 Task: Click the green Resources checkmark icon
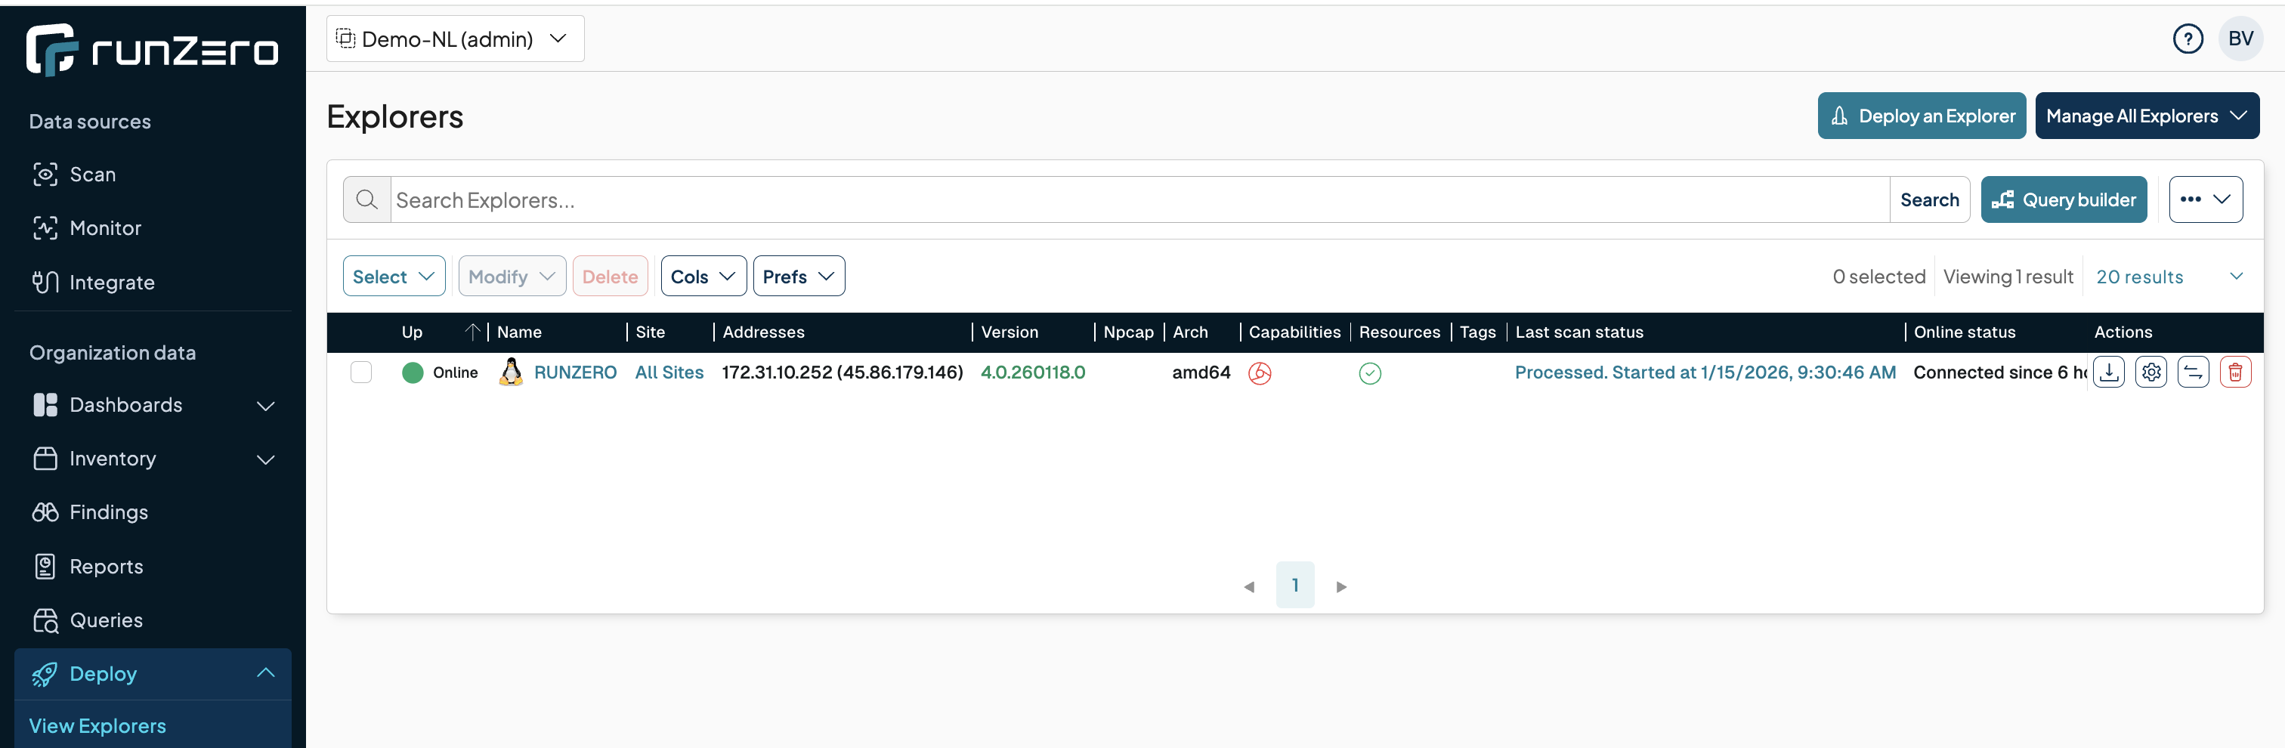pyautogui.click(x=1370, y=373)
